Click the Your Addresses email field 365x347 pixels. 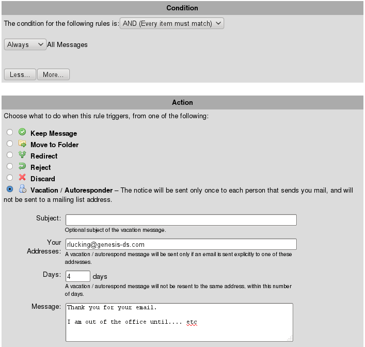(x=181, y=244)
